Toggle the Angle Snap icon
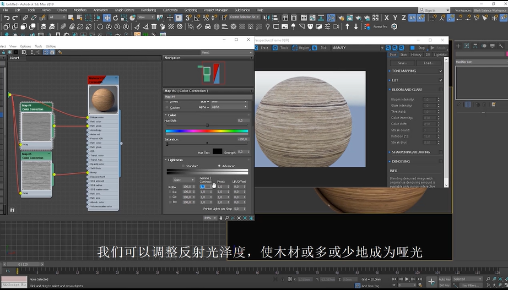This screenshot has height=290, width=508. [197, 18]
